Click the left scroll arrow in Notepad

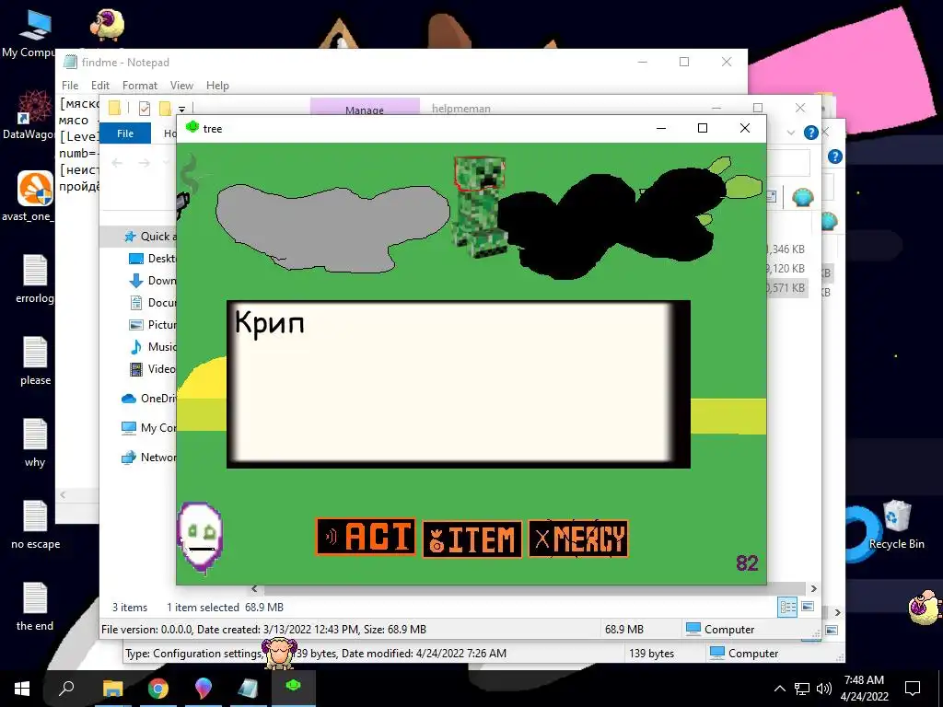tap(64, 494)
